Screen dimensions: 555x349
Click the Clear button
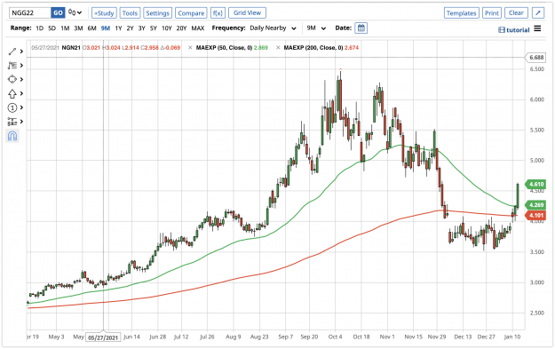(x=516, y=12)
